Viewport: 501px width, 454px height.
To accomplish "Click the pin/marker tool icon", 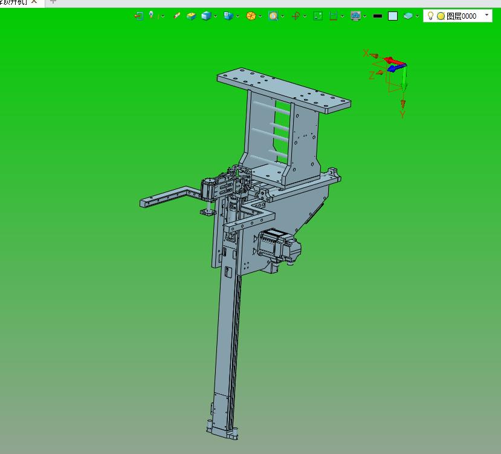I will pyautogui.click(x=151, y=15).
